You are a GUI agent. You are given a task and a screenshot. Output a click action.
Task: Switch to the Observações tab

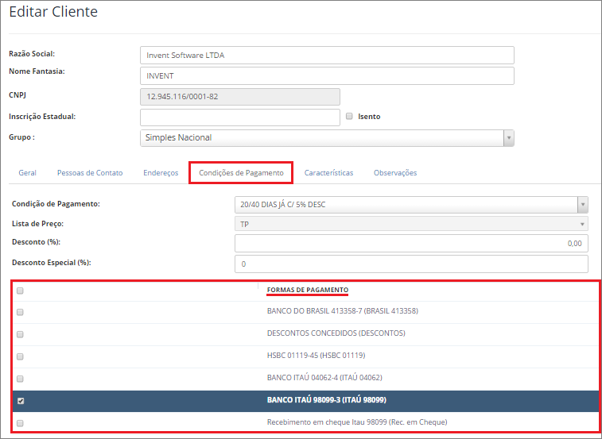(395, 173)
